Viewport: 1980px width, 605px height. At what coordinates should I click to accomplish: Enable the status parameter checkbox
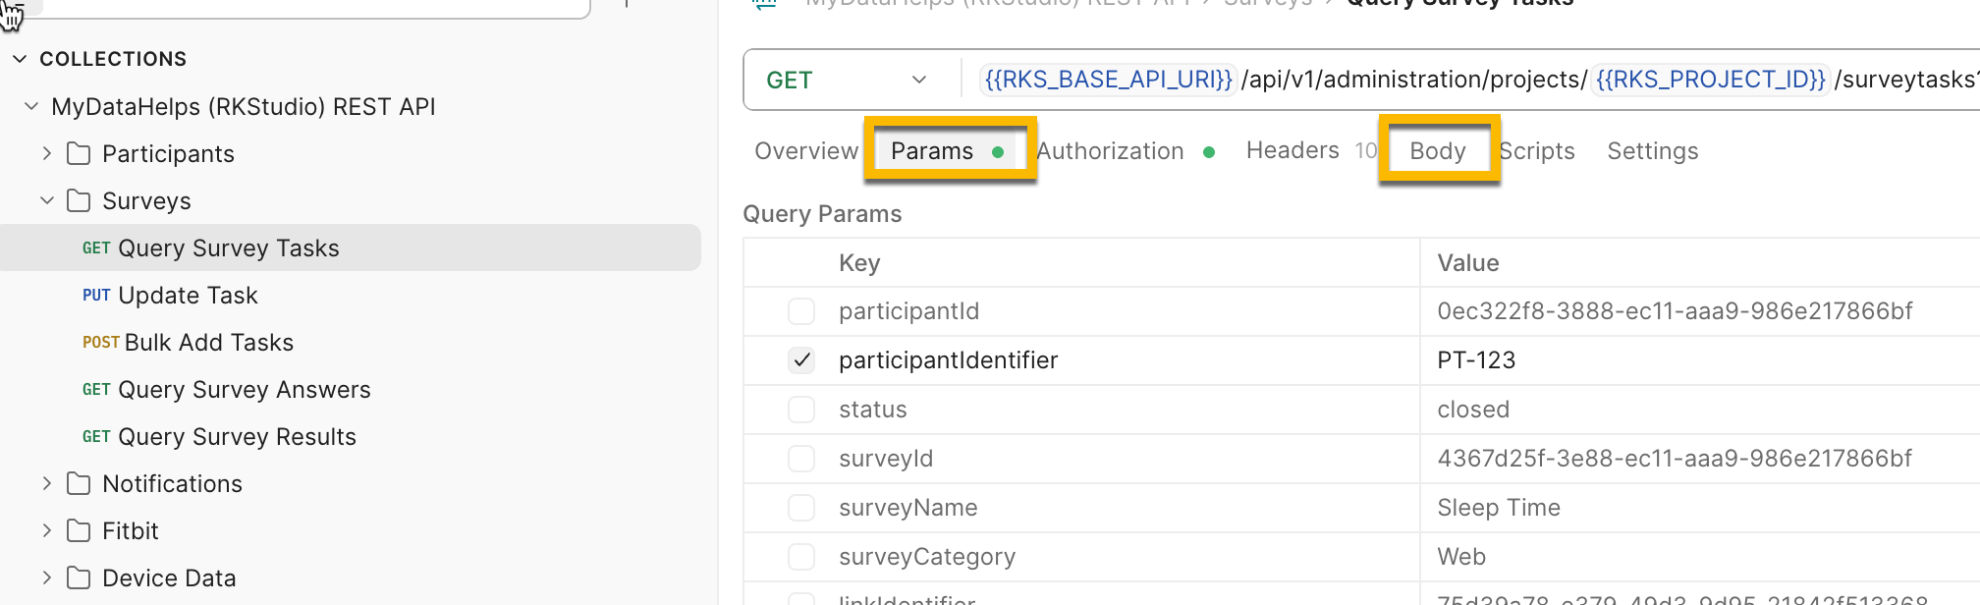[x=801, y=410]
